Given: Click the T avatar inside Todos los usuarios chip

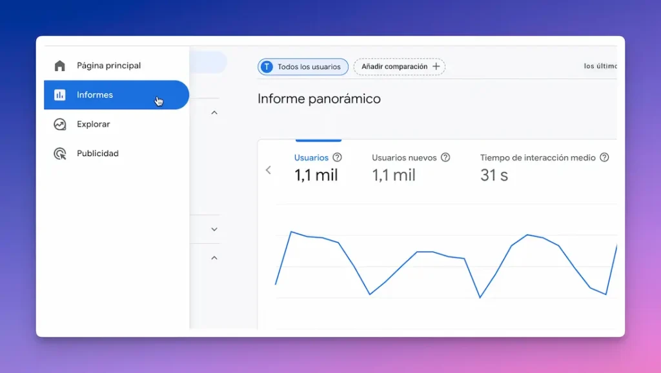Looking at the screenshot, I should [267, 66].
